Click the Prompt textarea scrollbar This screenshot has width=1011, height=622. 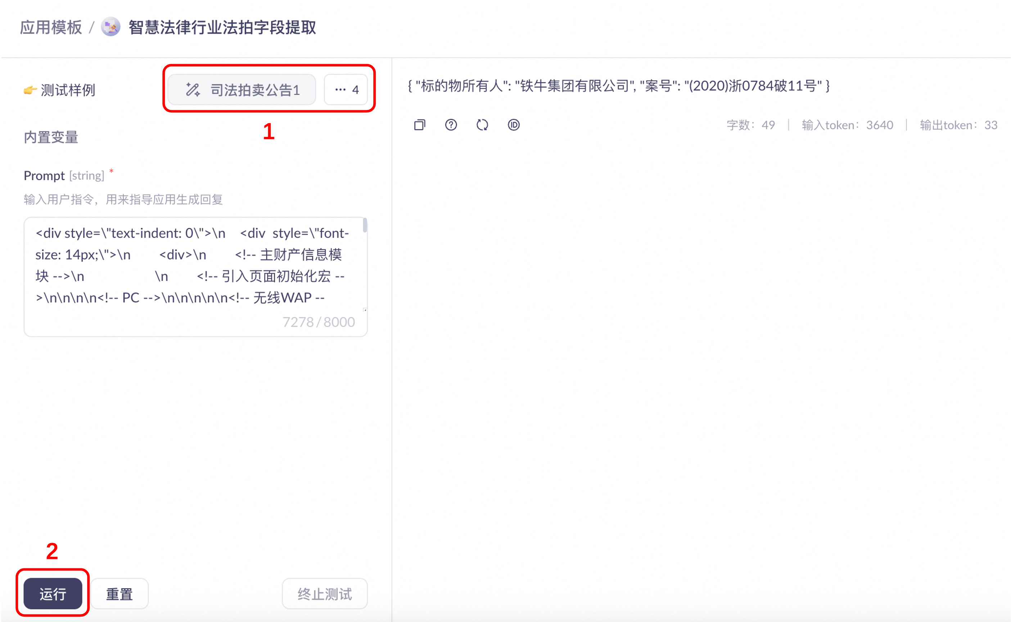(x=365, y=225)
